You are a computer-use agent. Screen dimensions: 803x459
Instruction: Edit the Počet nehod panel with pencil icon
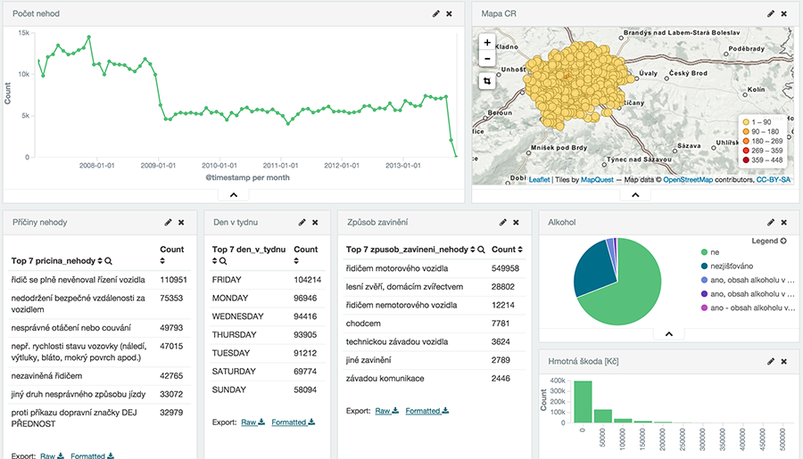[x=435, y=14]
